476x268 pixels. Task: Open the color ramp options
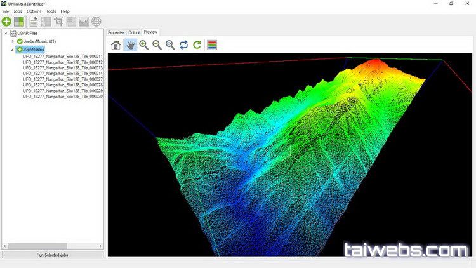(x=212, y=44)
